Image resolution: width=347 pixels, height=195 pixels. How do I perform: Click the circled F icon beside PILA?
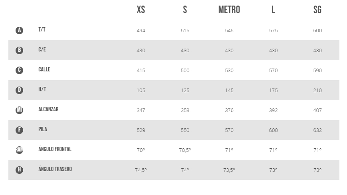[19, 130]
